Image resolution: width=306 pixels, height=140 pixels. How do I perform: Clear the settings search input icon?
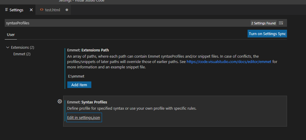(x=281, y=23)
